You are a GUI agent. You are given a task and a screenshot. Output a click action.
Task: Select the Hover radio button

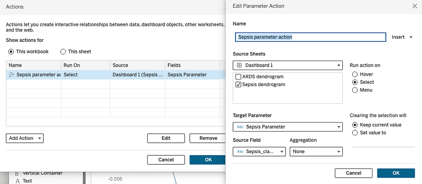[x=355, y=74]
